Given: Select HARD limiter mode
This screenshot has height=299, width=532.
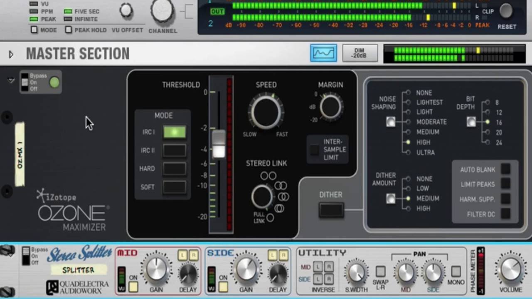Looking at the screenshot, I should pos(175,169).
